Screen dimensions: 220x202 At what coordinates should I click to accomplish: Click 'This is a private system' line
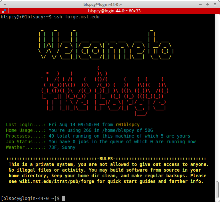click(x=109, y=164)
